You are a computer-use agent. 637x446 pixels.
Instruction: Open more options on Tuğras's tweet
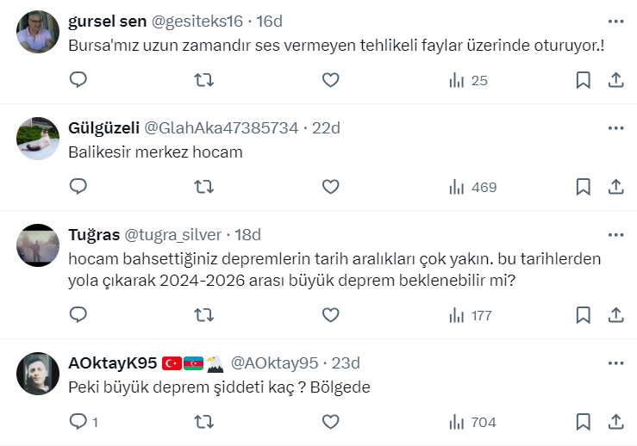615,234
